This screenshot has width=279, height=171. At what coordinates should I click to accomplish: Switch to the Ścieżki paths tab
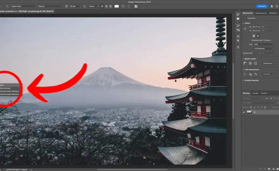(x=264, y=93)
